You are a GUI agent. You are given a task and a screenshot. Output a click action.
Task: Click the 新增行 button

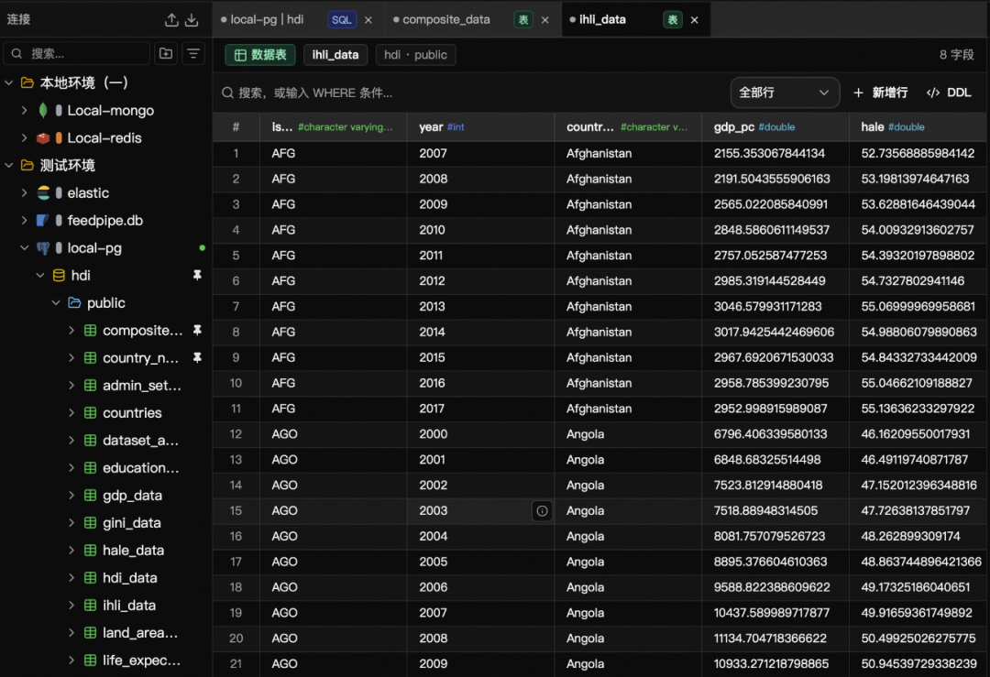880,93
